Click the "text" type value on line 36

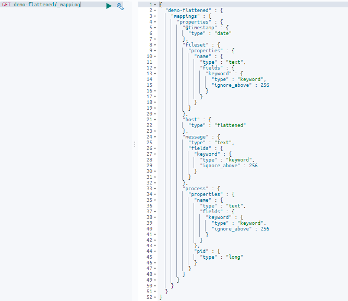pos(234,206)
